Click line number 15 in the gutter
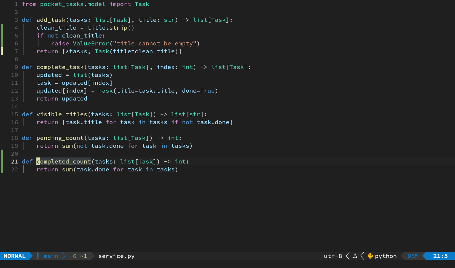The height and width of the screenshot is (268, 455). click(x=15, y=114)
